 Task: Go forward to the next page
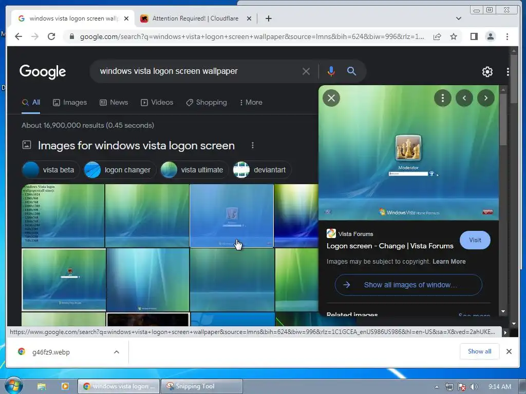coord(35,36)
